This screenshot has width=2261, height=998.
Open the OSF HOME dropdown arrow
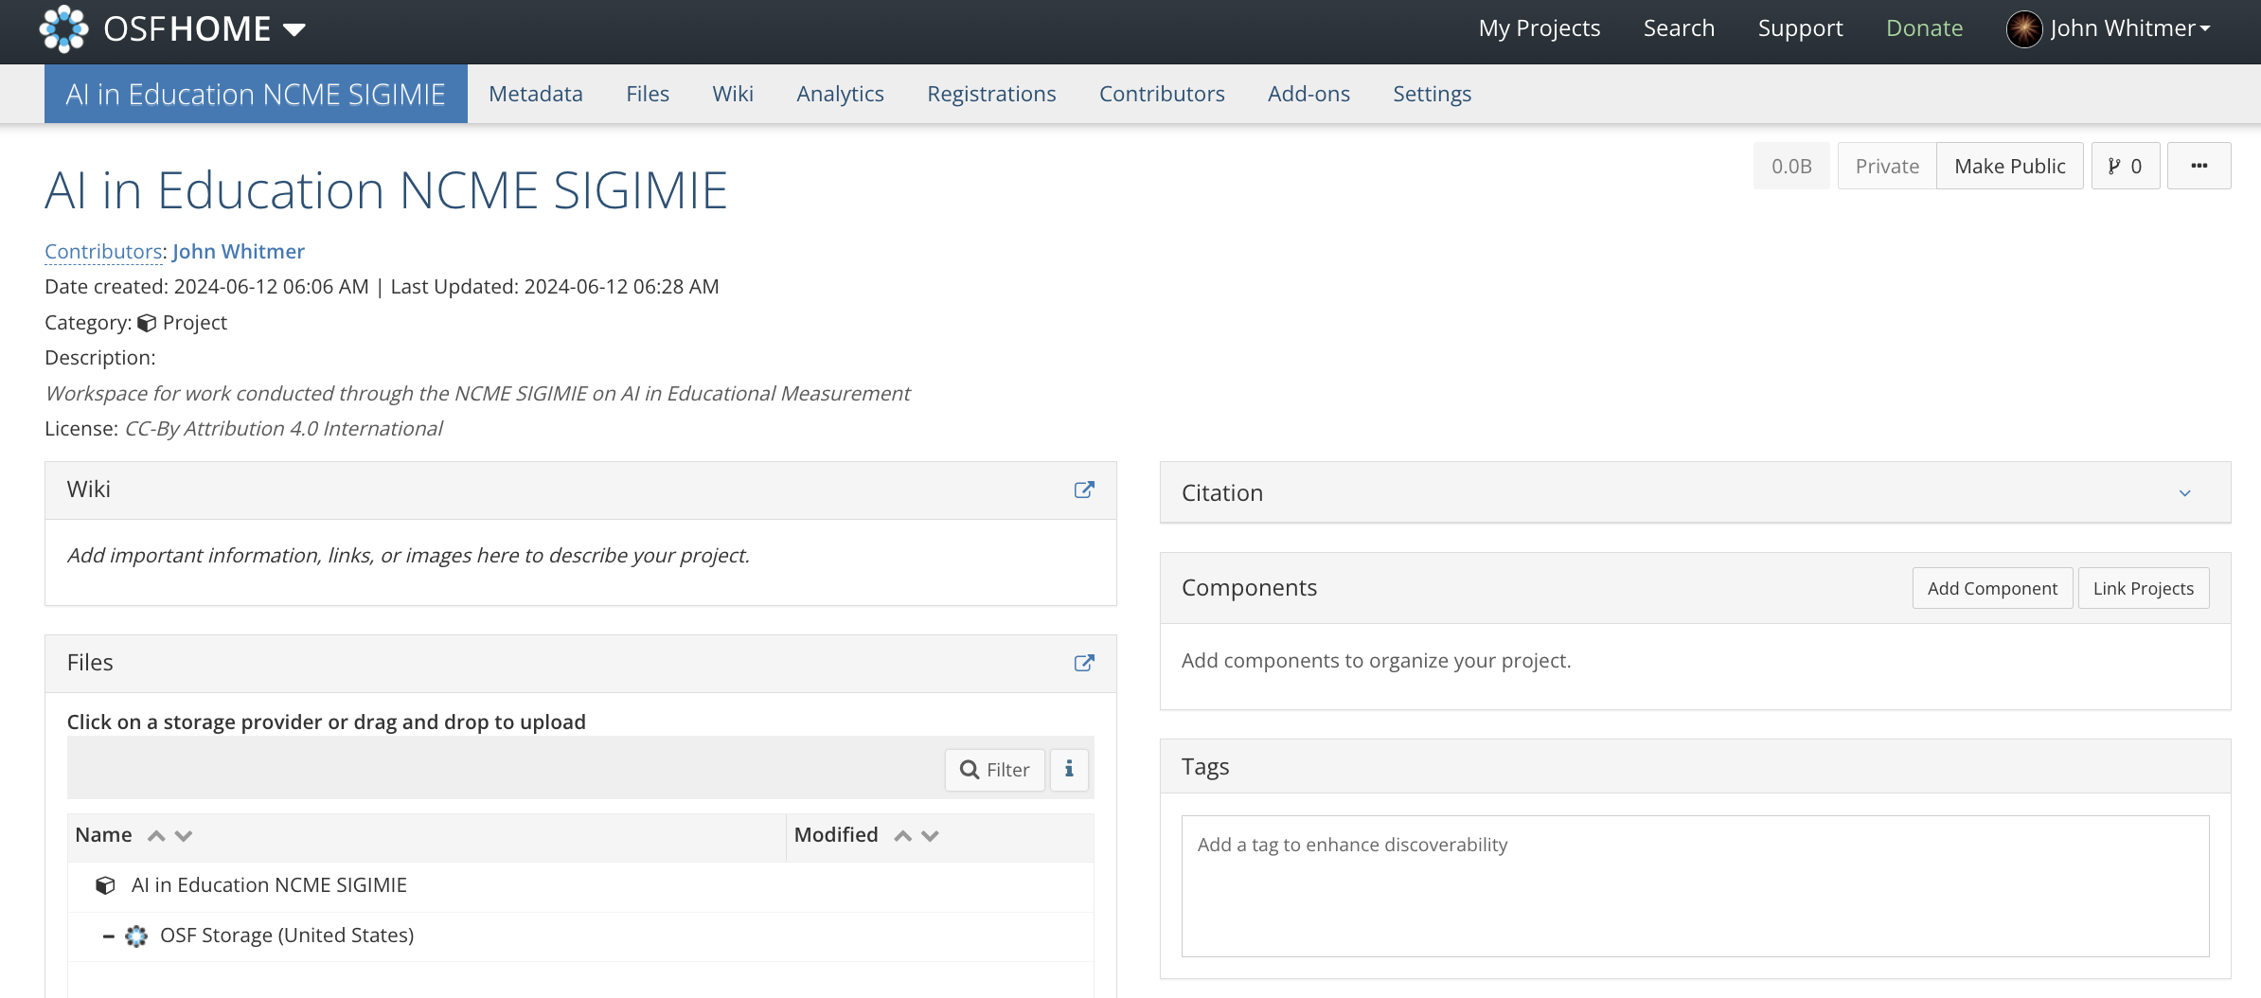coord(294,29)
